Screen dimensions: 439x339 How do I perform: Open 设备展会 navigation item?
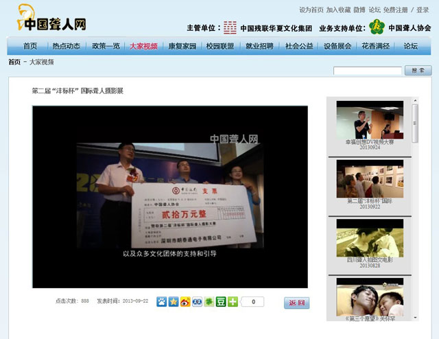(x=337, y=46)
